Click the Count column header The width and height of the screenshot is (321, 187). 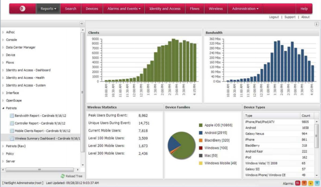pos(307,116)
